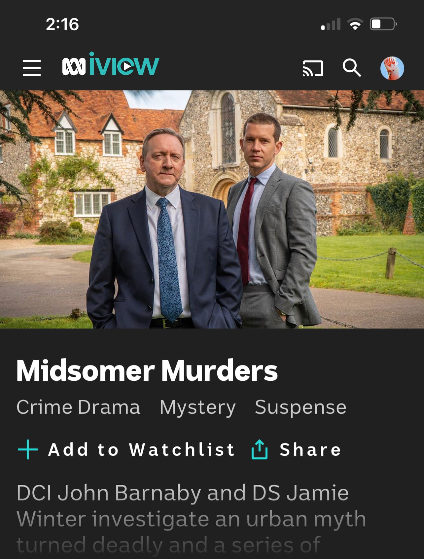The height and width of the screenshot is (559, 424).
Task: Tap the Midsomer Murders show title
Action: coord(147,370)
